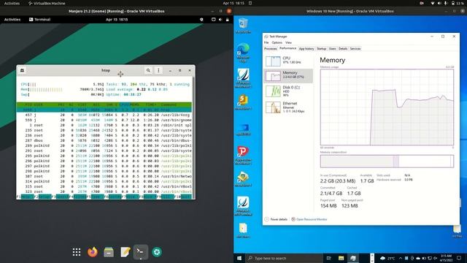This screenshot has height=263, width=467.
Task: Open the red P desktop shortcut
Action: tap(243, 155)
